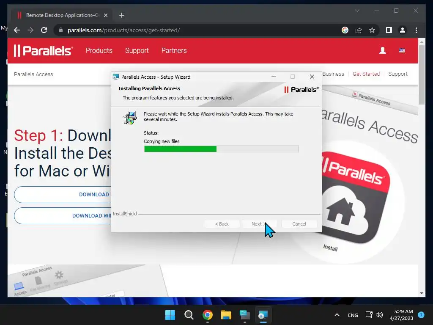Open the Support menu in the red header

coord(137,51)
